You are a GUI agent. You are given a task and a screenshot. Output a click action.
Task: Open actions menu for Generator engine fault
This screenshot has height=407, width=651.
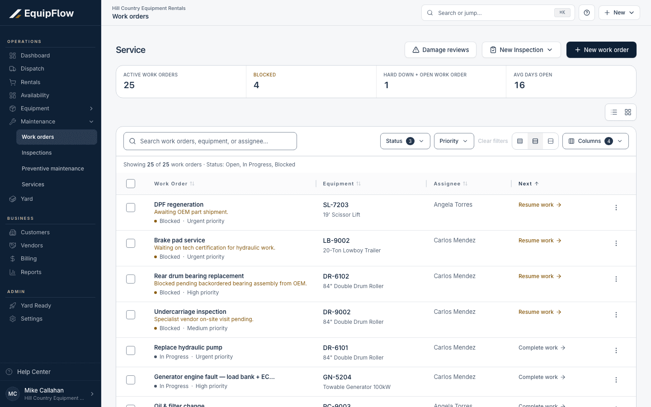pyautogui.click(x=616, y=380)
